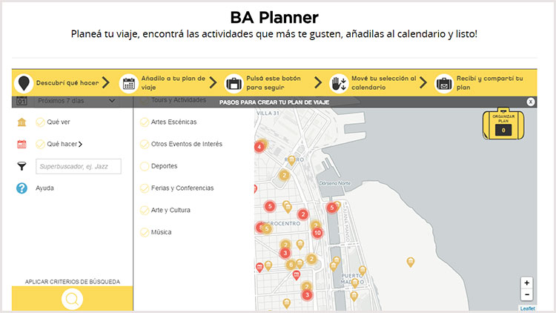Zoom in the map with plus button

point(526,283)
